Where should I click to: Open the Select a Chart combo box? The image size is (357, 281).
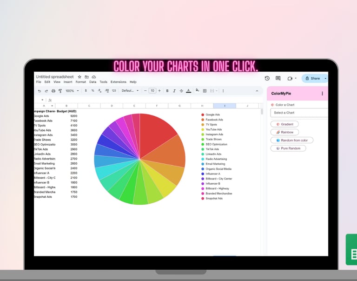point(299,113)
